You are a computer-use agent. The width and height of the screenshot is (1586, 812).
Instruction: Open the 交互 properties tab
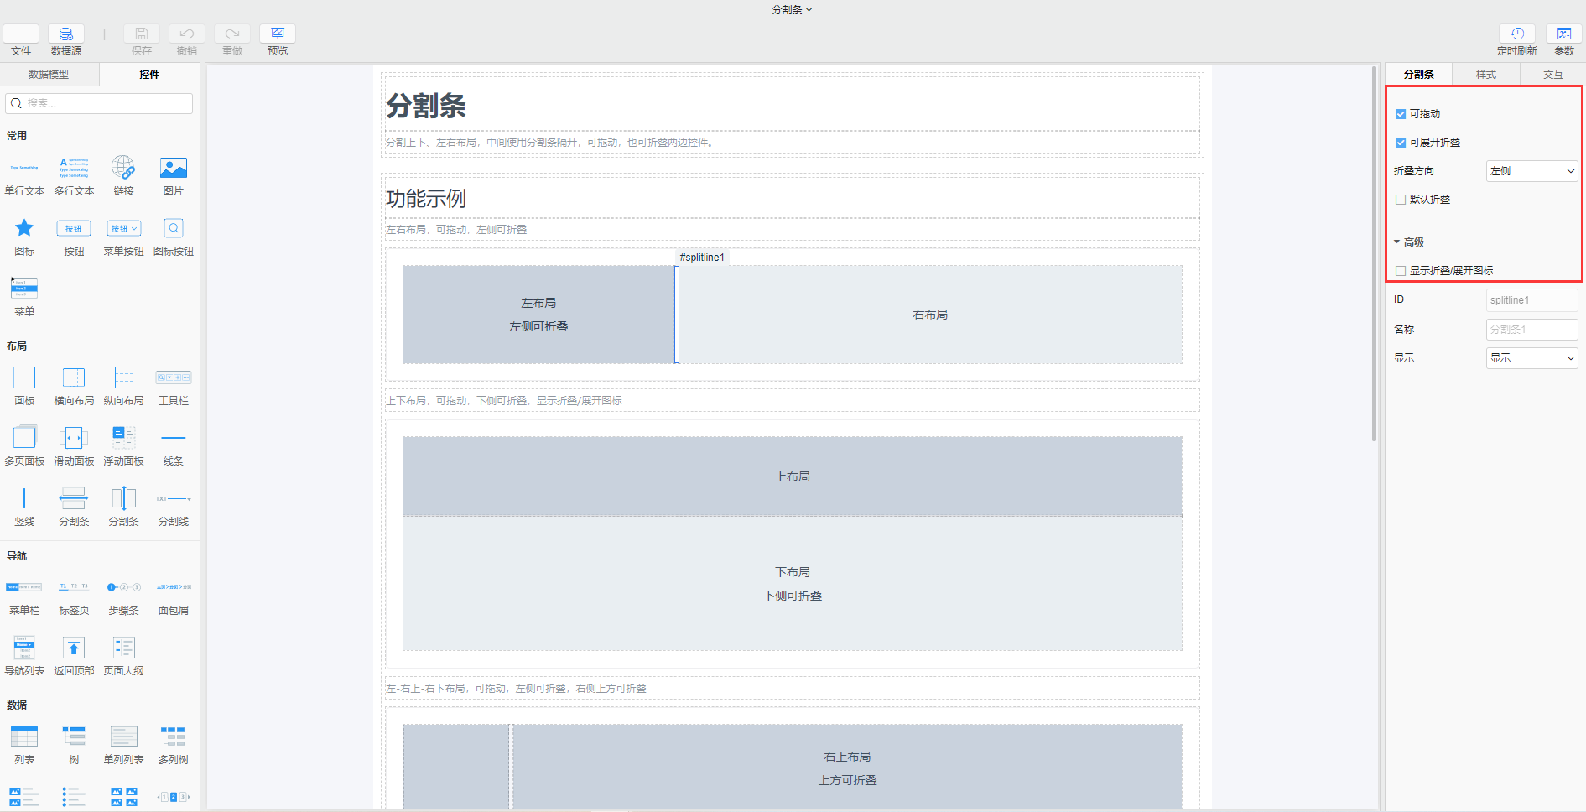(1552, 75)
